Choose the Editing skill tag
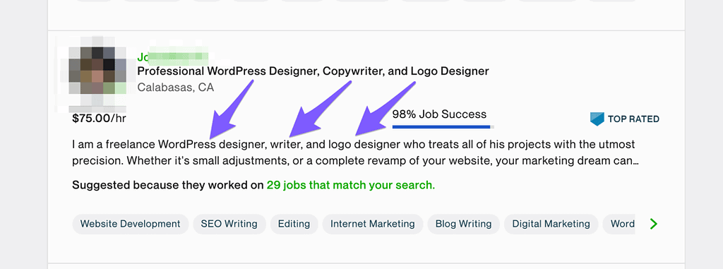723x269 pixels. tap(294, 224)
